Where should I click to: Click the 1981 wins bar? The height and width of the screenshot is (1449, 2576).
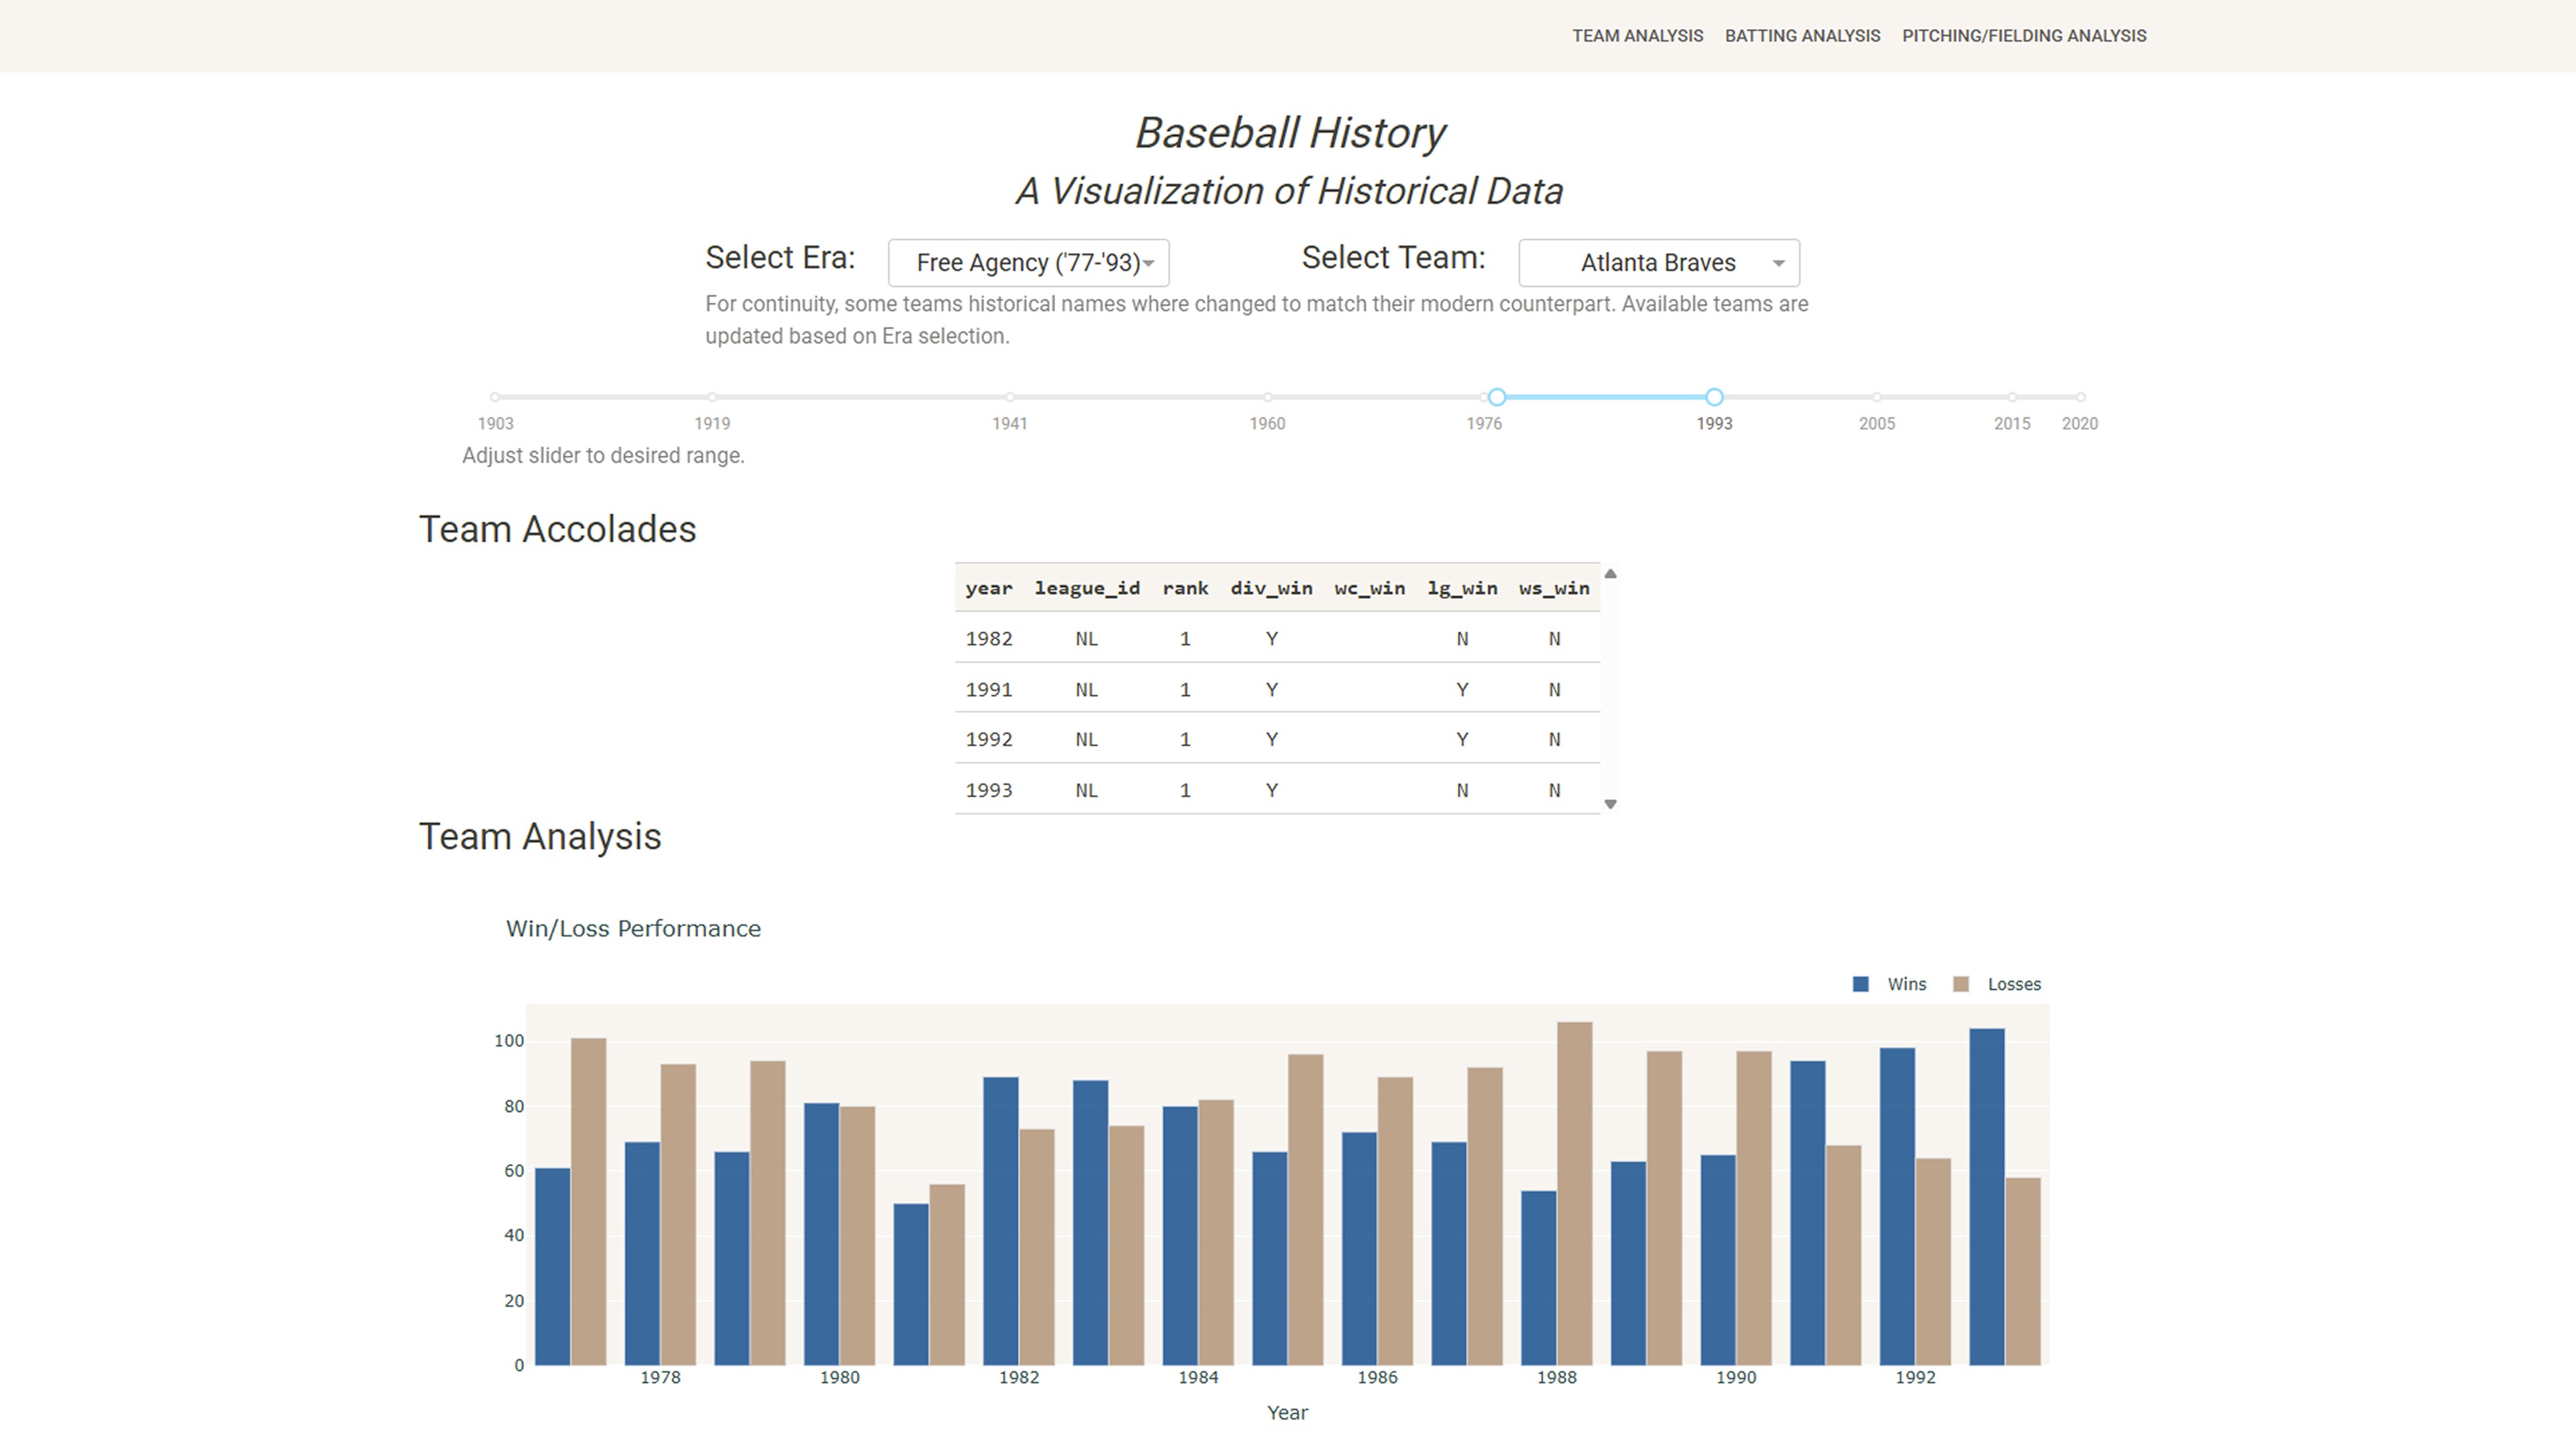click(911, 1284)
